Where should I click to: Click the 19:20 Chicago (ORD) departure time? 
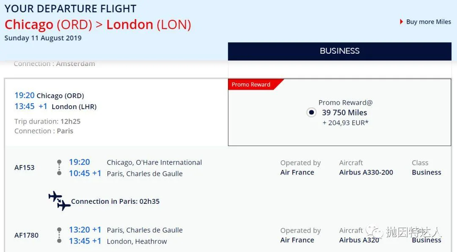click(x=25, y=96)
